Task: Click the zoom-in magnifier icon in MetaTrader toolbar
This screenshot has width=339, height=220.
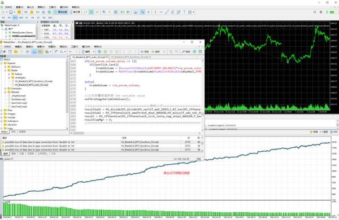Action: pyautogui.click(x=104, y=12)
